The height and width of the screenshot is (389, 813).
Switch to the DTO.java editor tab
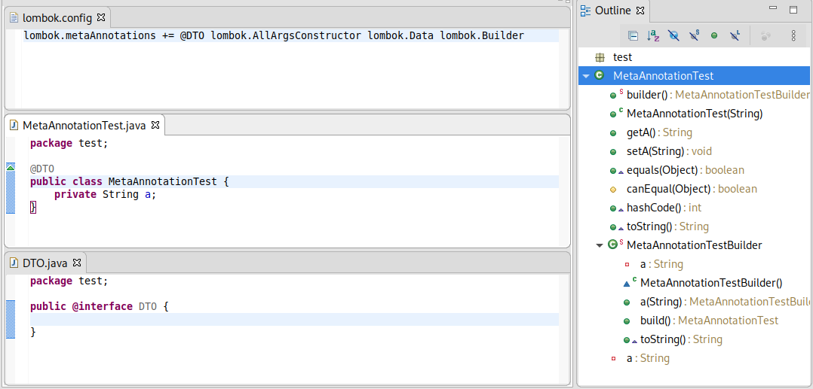45,263
